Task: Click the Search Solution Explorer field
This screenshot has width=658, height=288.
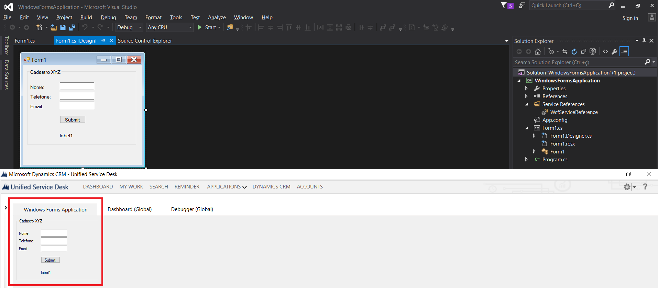Action: 578,62
